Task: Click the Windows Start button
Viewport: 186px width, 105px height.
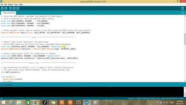Action: [x=3, y=102]
